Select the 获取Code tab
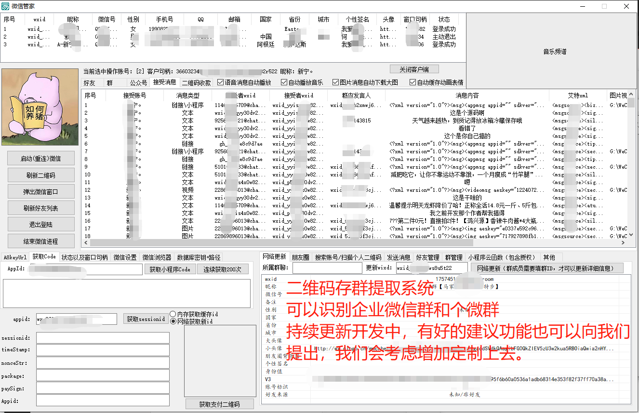Viewport: 639px width, 413px height. tap(44, 257)
